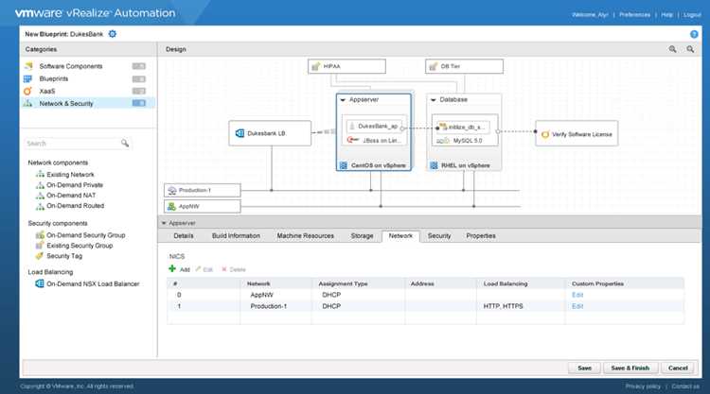Screen dimensions: 710x394
Task: Select the Existing Security Group icon
Action: pyautogui.click(x=40, y=246)
